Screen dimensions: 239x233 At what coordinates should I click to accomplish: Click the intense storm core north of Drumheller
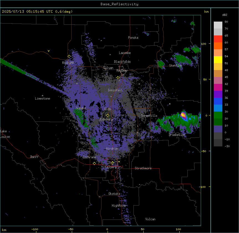183,115
